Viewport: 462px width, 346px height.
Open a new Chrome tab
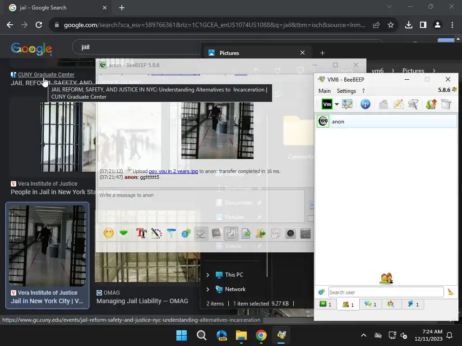coord(122,8)
